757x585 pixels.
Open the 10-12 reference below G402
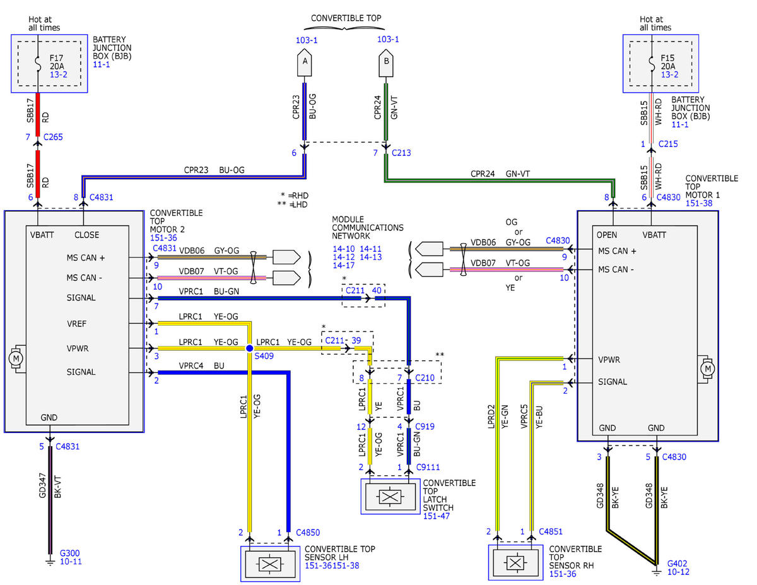tap(679, 571)
